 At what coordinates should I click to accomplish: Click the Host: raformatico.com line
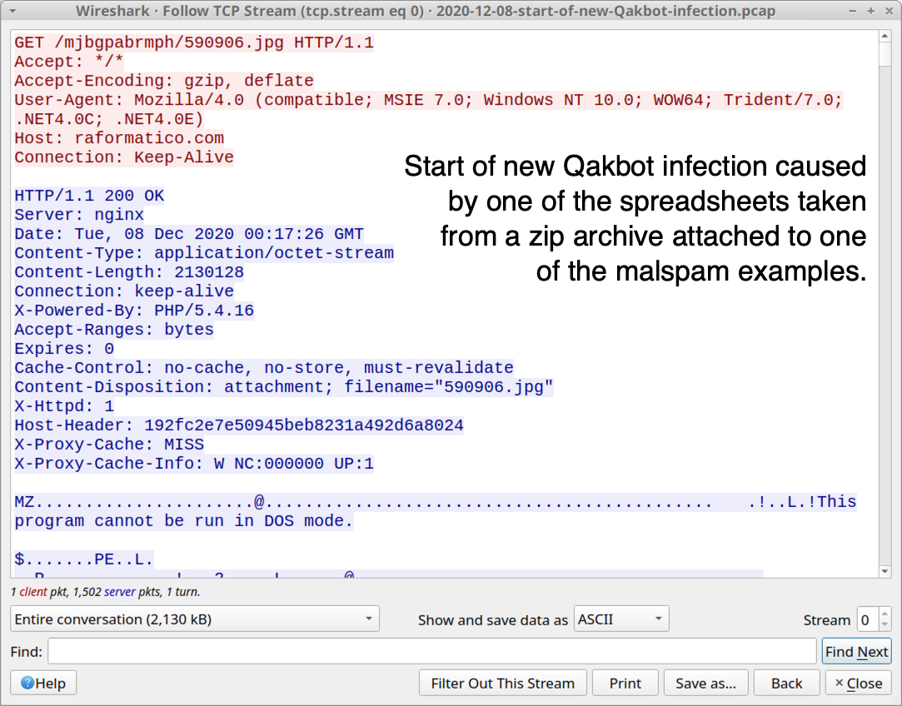(x=119, y=138)
